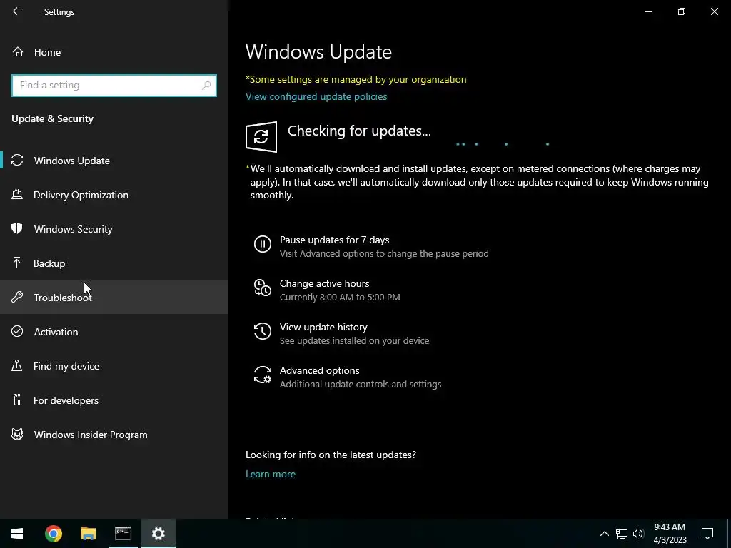Click the back arrow in Settings
Viewport: 731px width, 548px height.
[17, 11]
